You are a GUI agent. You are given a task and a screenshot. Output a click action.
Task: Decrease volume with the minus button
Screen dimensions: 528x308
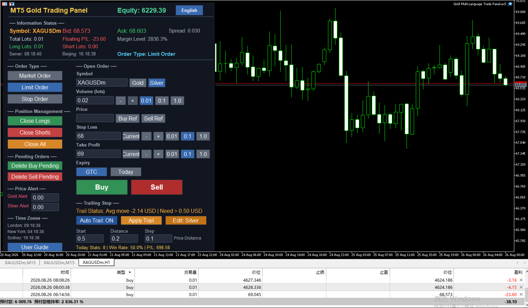(121, 101)
